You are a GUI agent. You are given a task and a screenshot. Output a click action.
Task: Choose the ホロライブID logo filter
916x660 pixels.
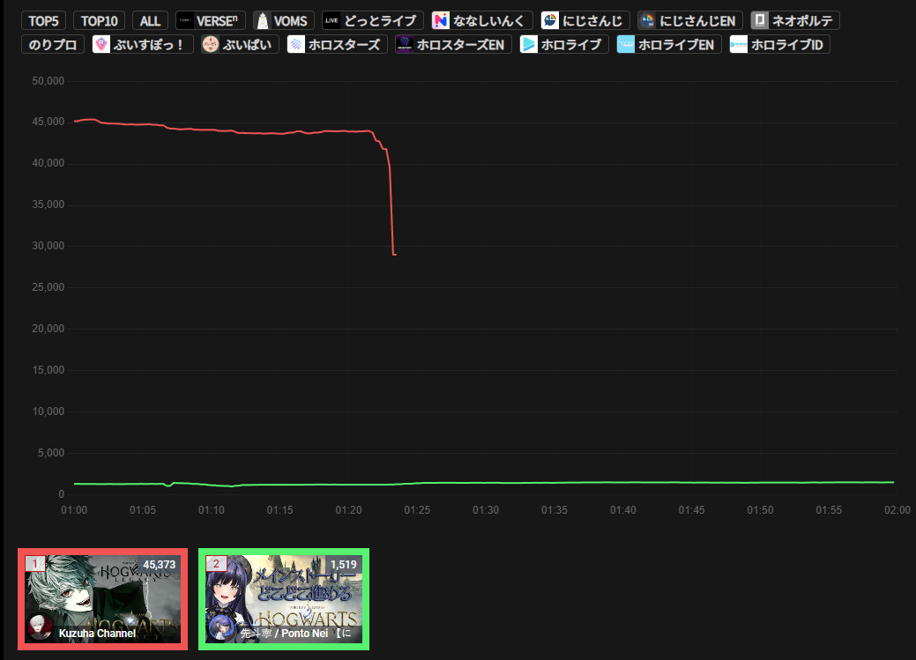780,44
